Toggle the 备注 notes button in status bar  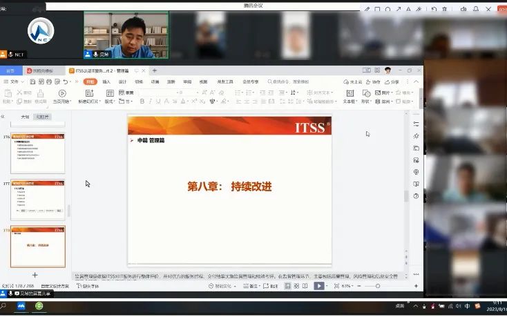tap(251, 286)
